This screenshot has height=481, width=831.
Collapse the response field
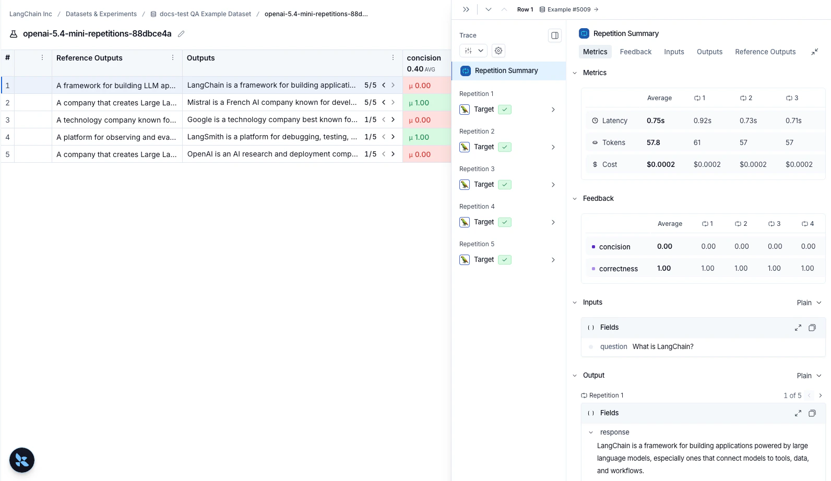point(591,432)
